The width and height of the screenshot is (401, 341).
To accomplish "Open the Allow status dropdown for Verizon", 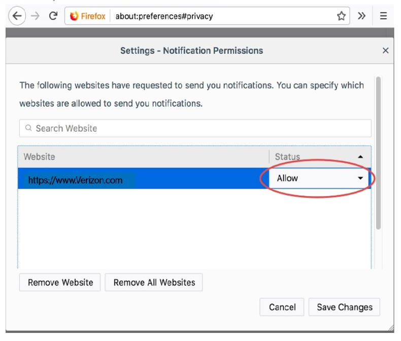I will pyautogui.click(x=319, y=178).
